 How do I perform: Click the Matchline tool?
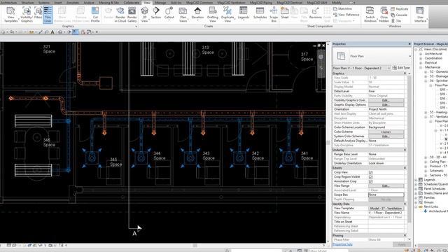(x=342, y=9)
